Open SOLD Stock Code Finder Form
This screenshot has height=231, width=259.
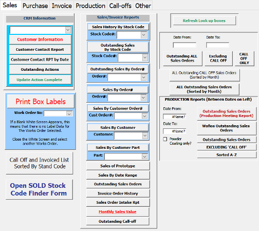[x=39, y=189]
